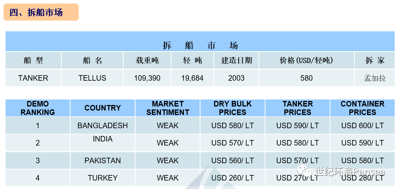Image resolution: width=398 pixels, height=189 pixels.
Task: Click the DEMO RANKING header
Action: click(38, 108)
